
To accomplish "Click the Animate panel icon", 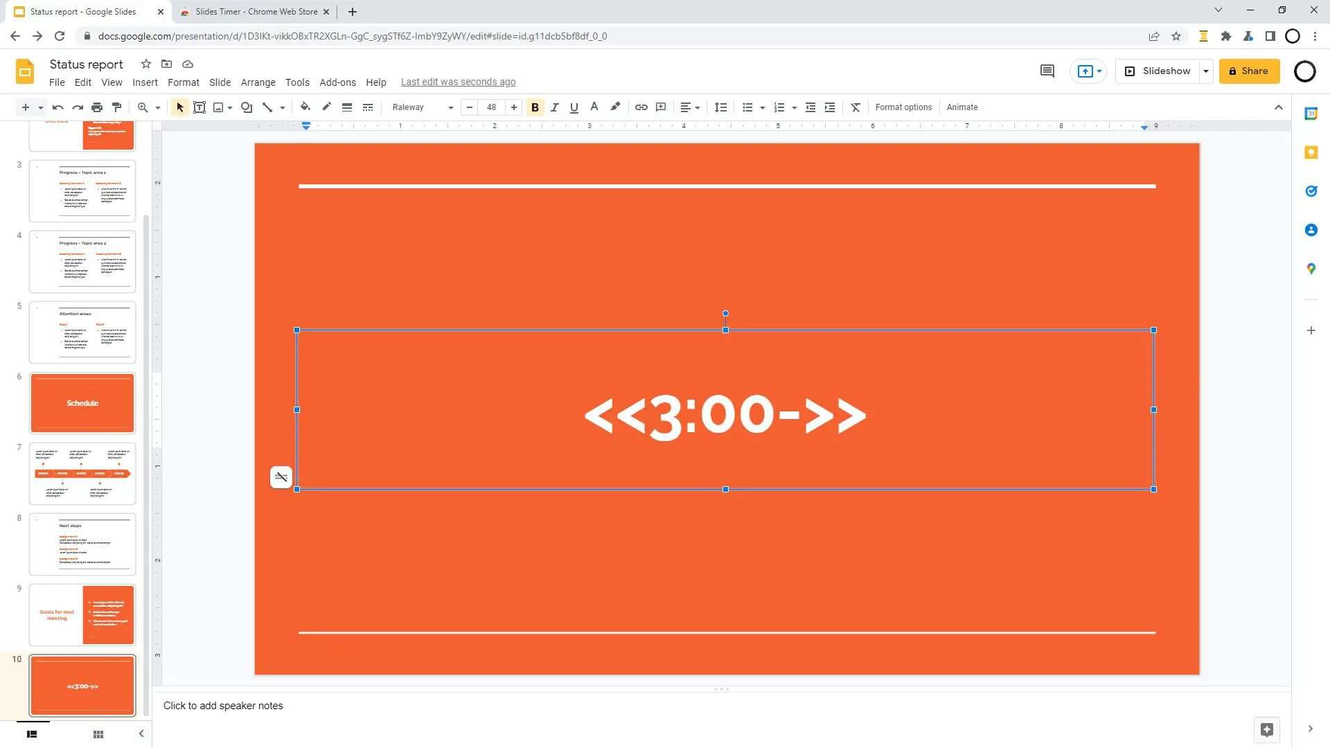I will point(962,107).
